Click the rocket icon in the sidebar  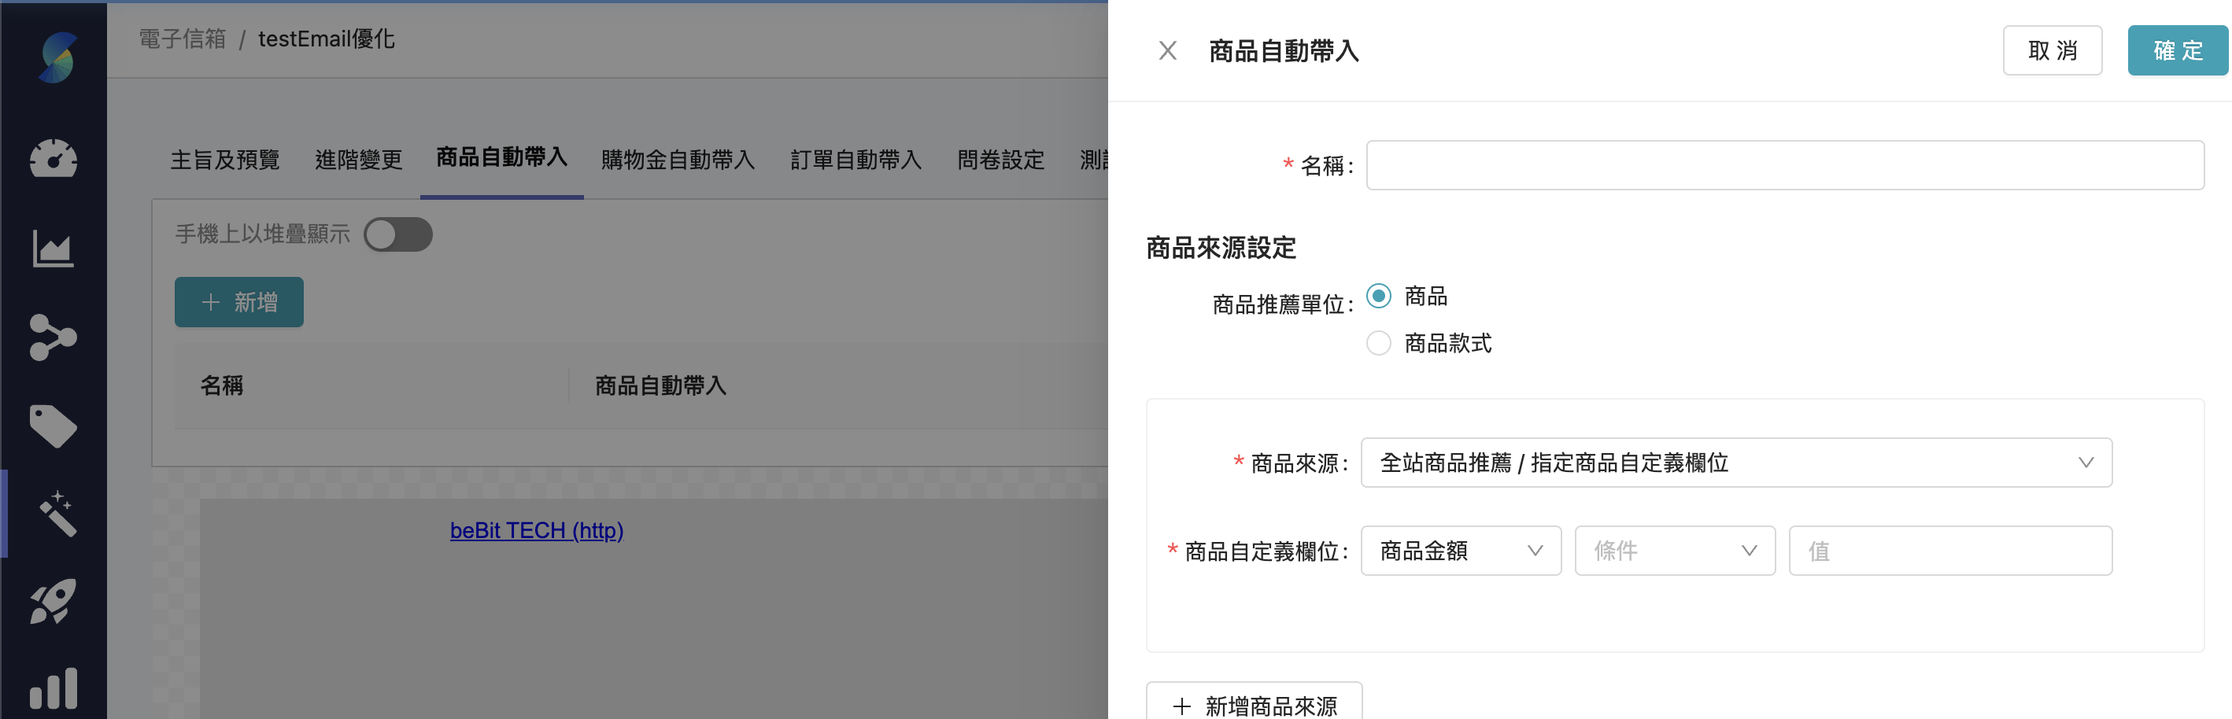(x=54, y=601)
